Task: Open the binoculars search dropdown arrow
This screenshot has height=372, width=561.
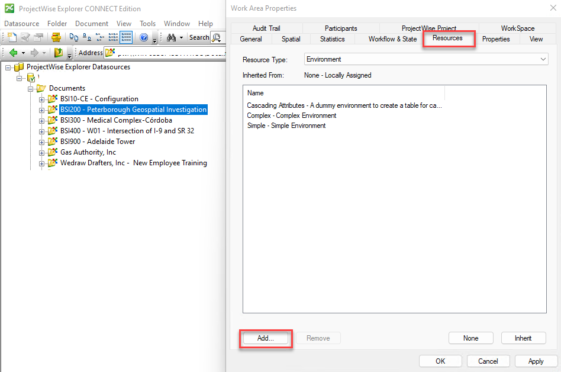Action: (x=181, y=37)
